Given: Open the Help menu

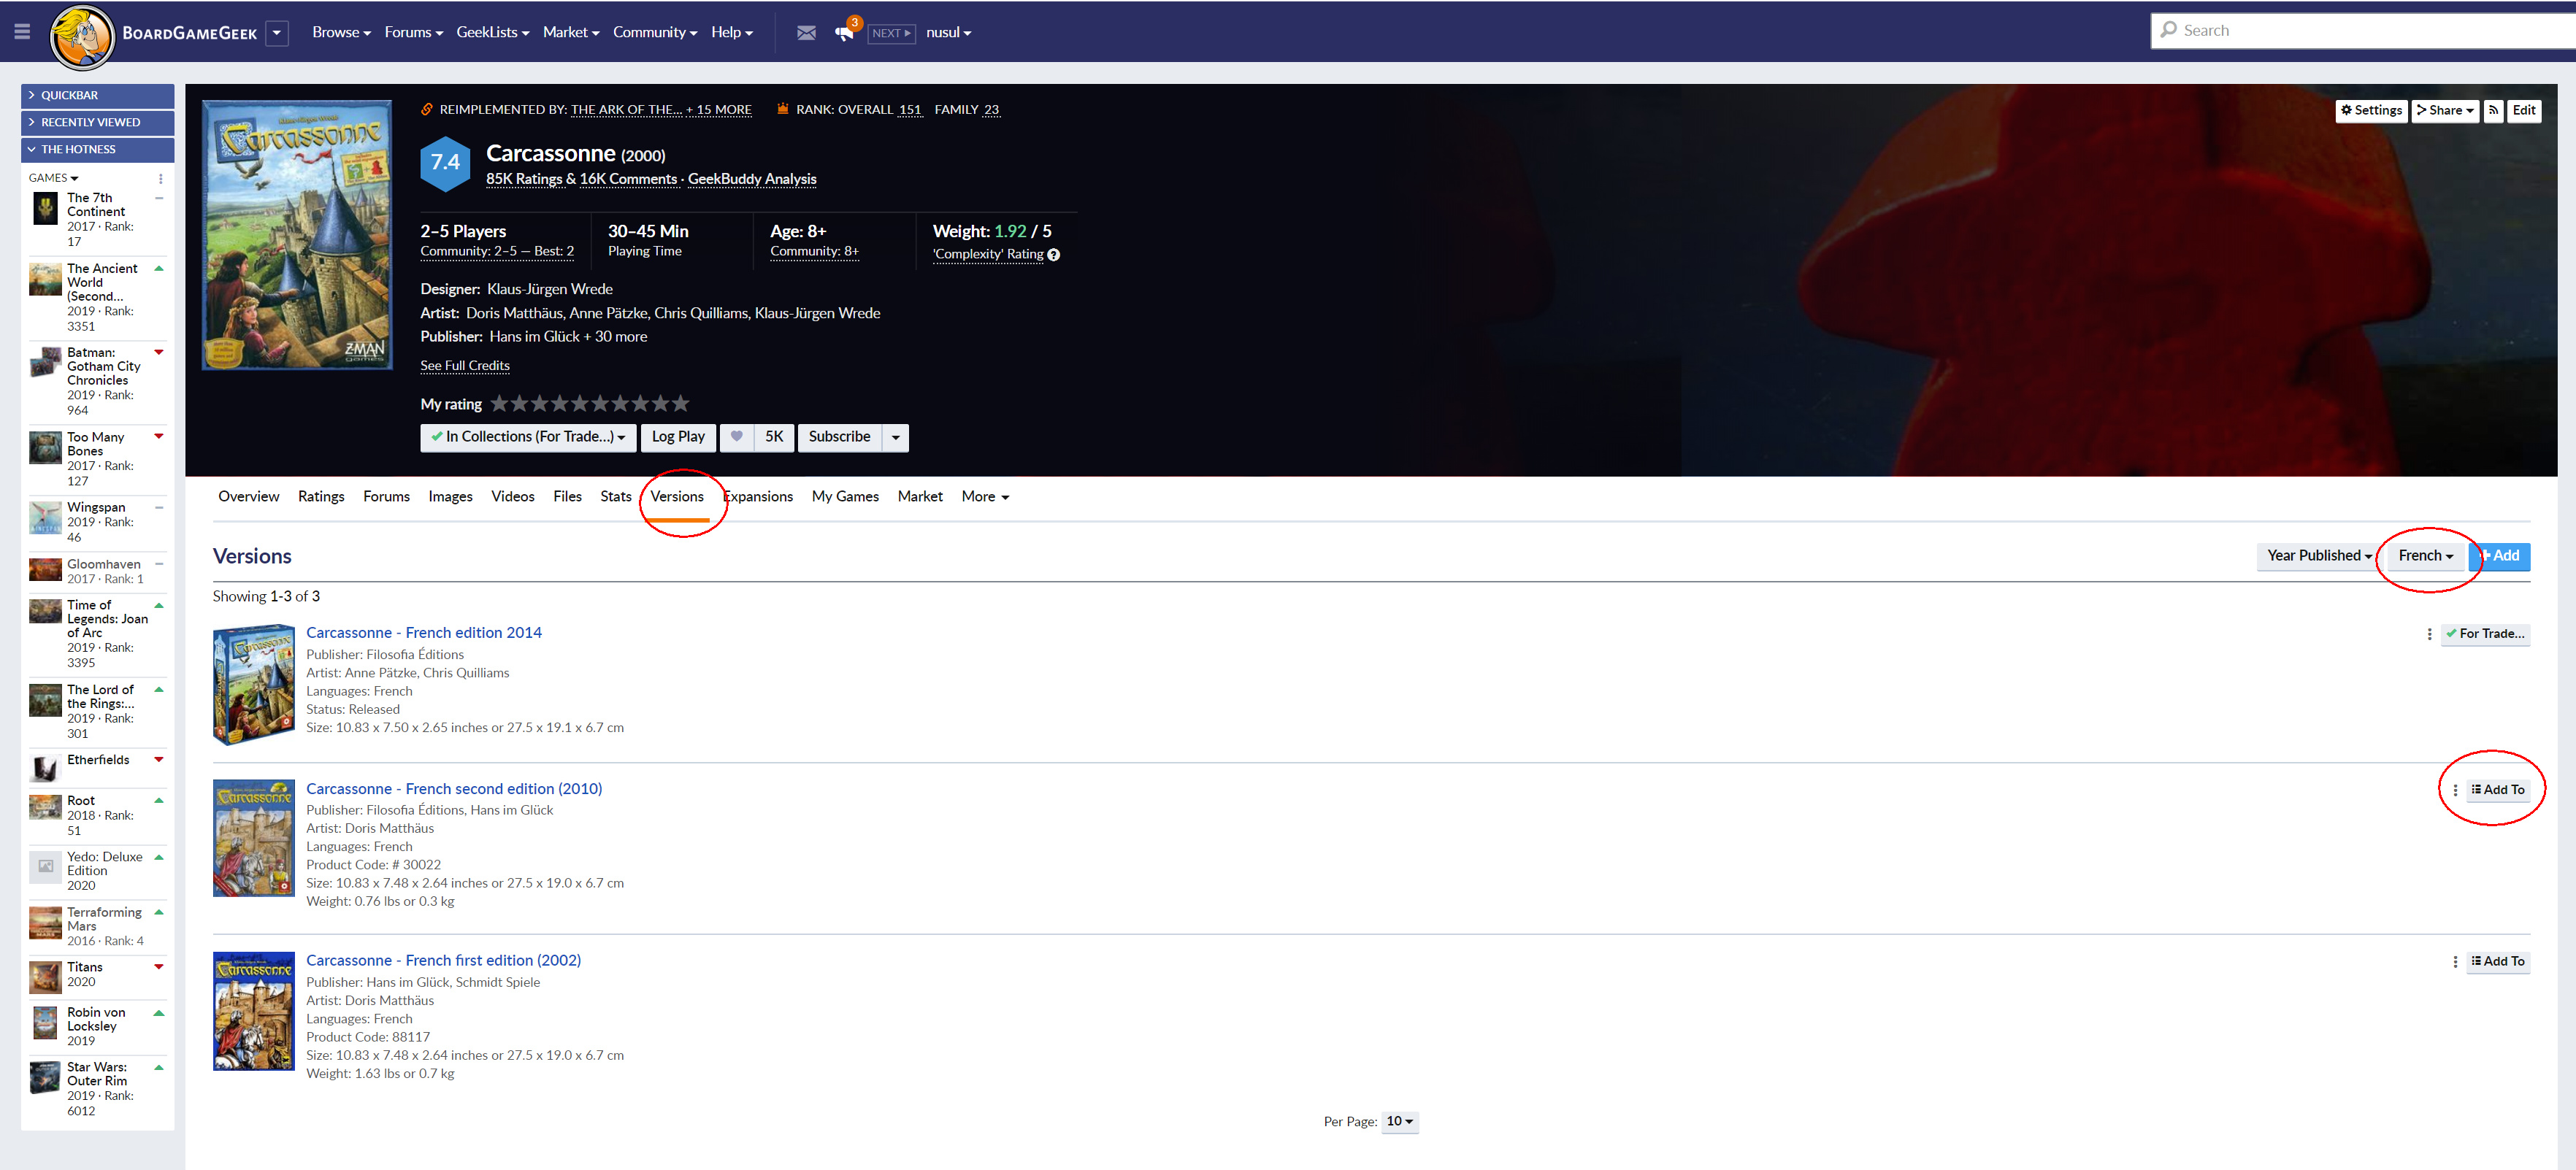Looking at the screenshot, I should click(x=732, y=32).
